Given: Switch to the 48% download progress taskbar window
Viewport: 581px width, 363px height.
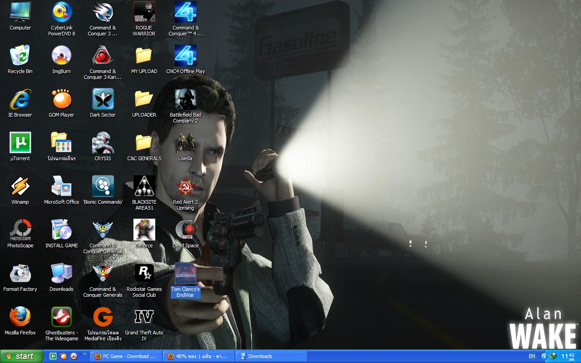Looking at the screenshot, I should pyautogui.click(x=199, y=356).
